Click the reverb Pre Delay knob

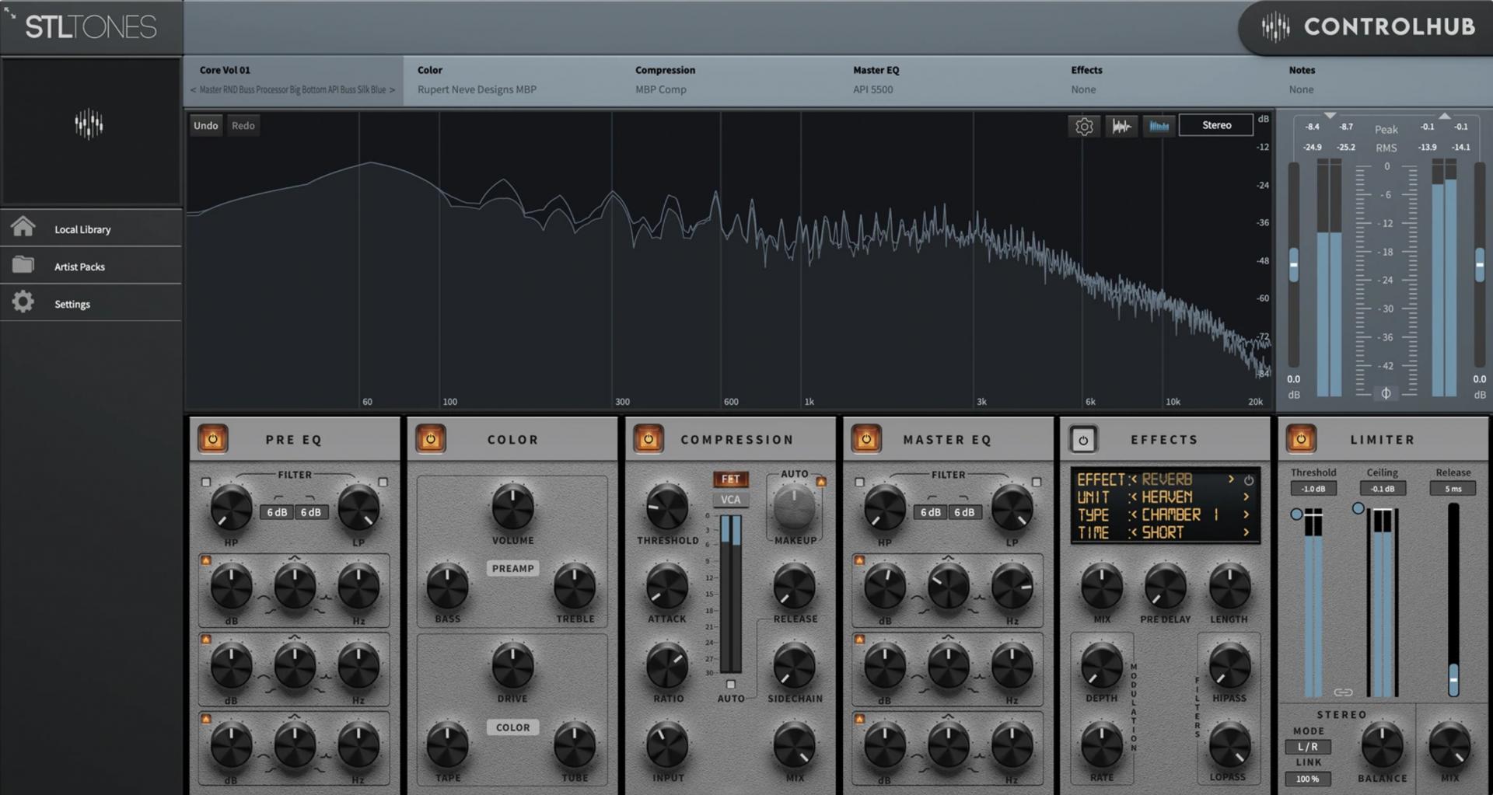(1165, 587)
